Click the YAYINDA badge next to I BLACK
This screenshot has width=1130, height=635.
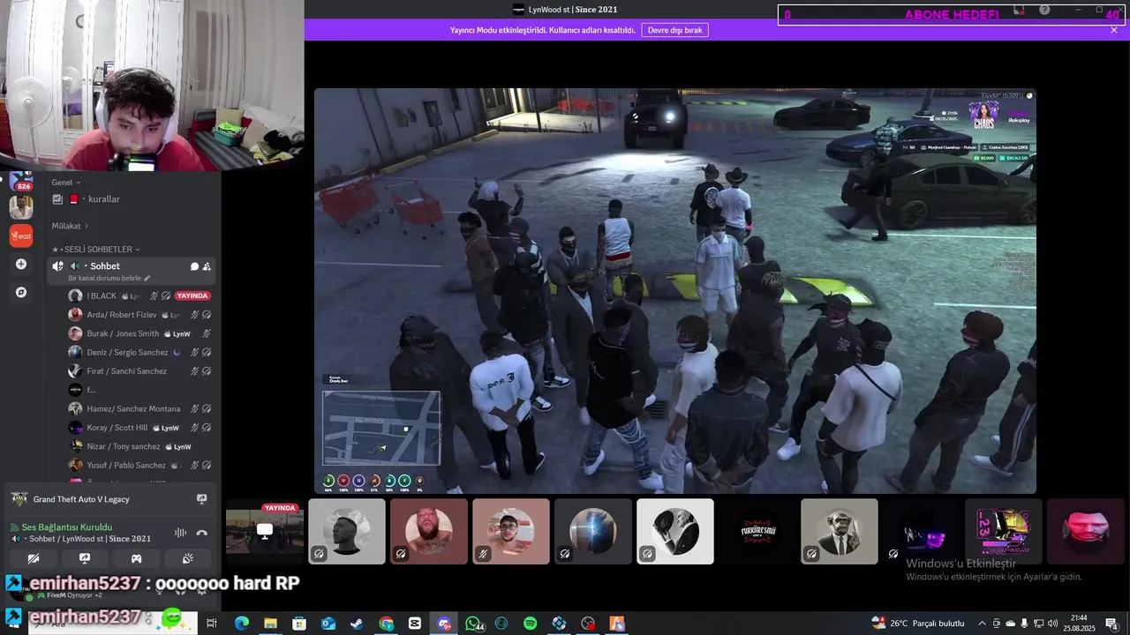pyautogui.click(x=192, y=296)
